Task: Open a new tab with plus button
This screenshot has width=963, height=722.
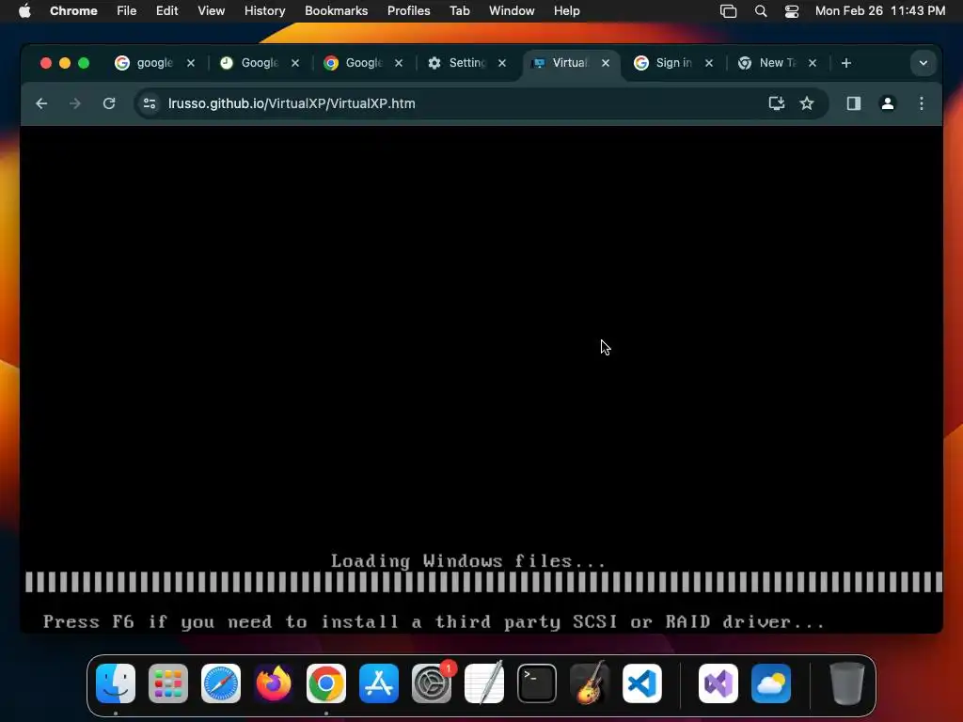Action: tap(846, 63)
